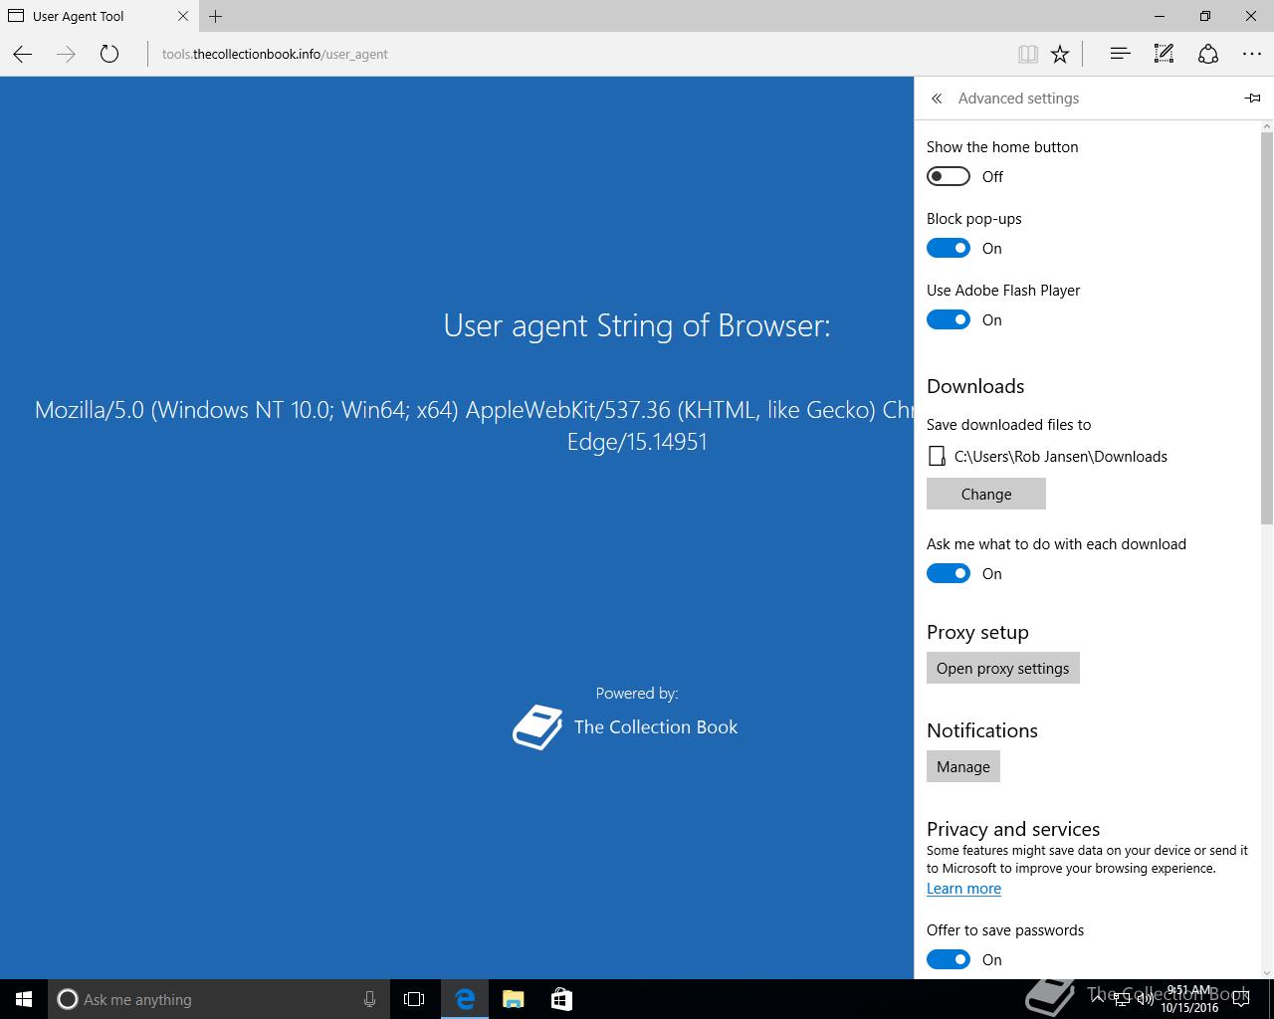Open the Share icon in toolbar
1274x1019 pixels.
[1207, 55]
